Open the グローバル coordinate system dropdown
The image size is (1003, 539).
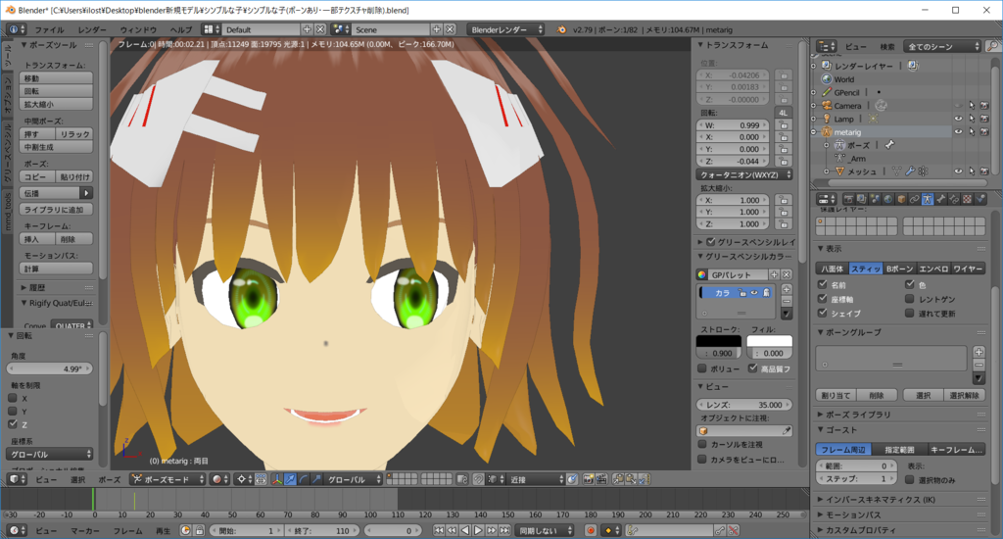pos(50,455)
